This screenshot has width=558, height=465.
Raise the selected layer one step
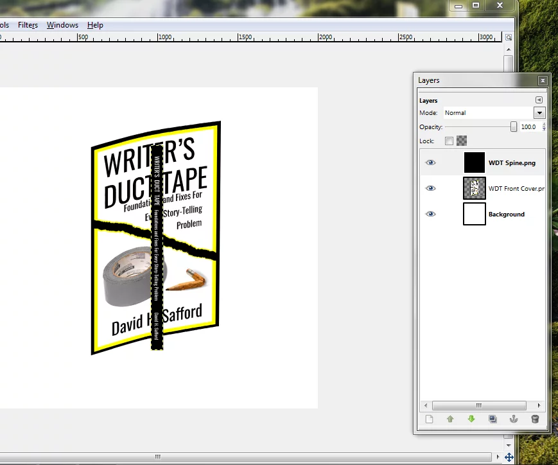tap(450, 419)
